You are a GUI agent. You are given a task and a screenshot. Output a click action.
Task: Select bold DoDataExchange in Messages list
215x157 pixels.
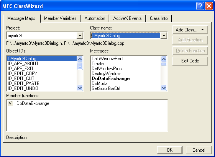click(x=126, y=78)
